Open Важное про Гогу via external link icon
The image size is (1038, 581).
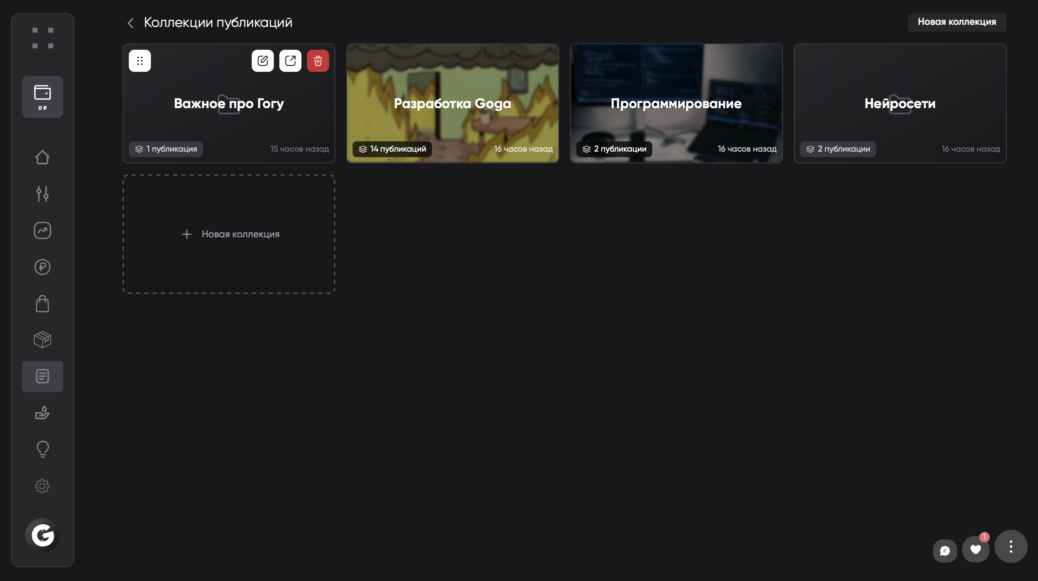290,61
